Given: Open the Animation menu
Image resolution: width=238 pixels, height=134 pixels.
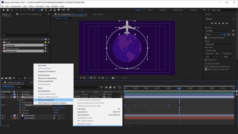Looking at the screenshot, I should 40,6.
